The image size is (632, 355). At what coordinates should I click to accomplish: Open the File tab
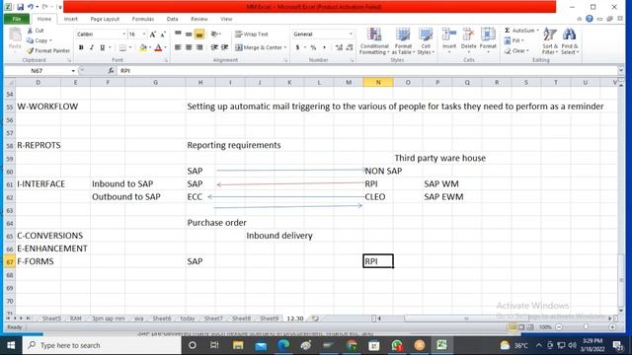[17, 19]
